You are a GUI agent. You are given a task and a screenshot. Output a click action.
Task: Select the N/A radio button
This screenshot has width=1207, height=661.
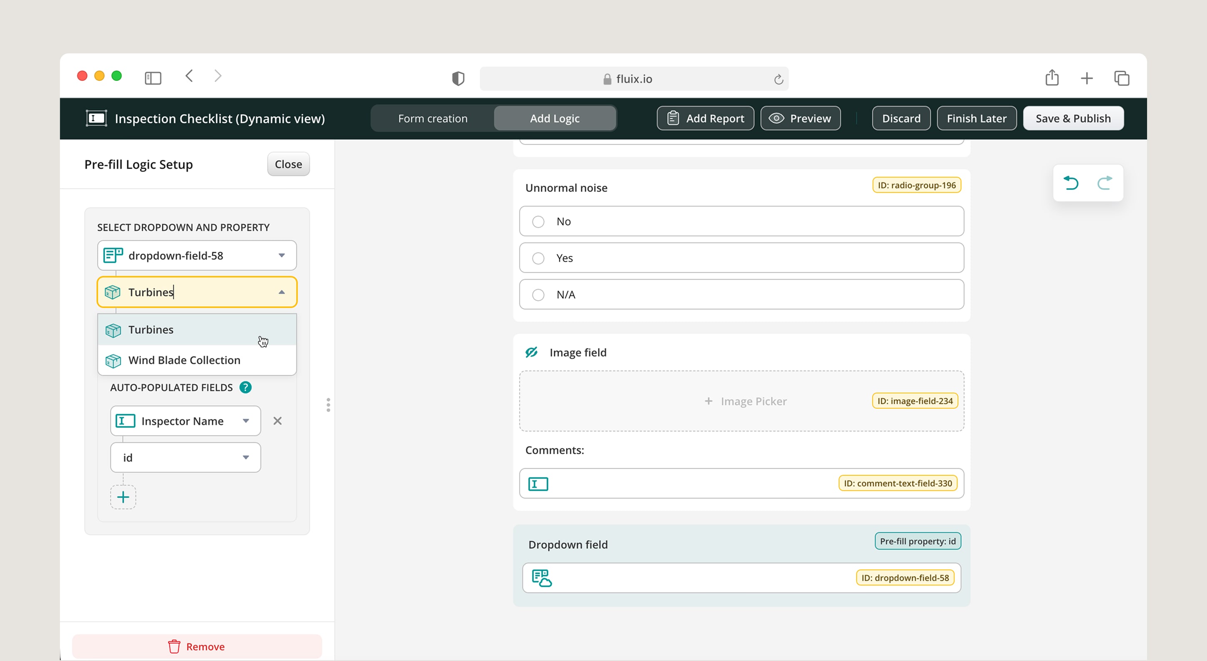point(538,295)
